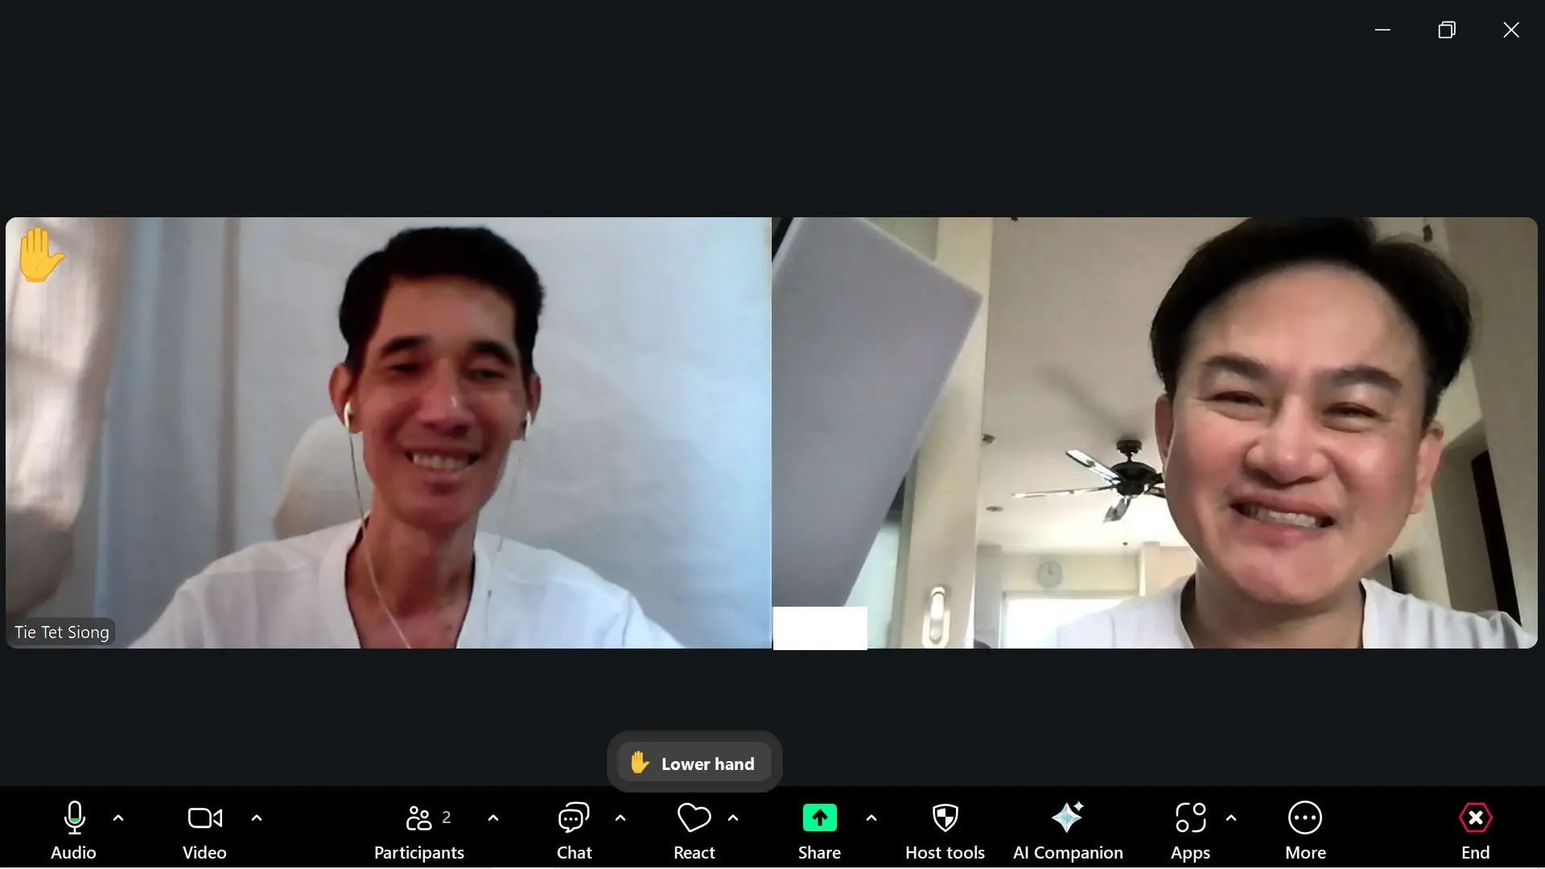Viewport: 1545px width, 869px height.
Task: Open the Chat panel
Action: click(x=574, y=818)
